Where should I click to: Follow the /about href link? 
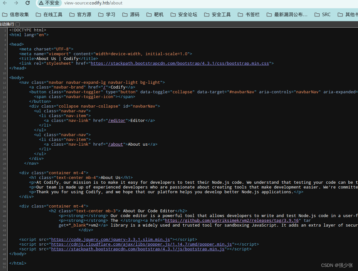point(115,144)
